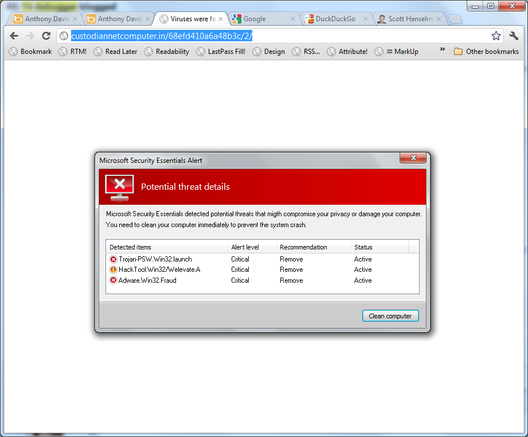Click the LastPass Fill! bookmarklet
528x437 pixels.
(221, 52)
